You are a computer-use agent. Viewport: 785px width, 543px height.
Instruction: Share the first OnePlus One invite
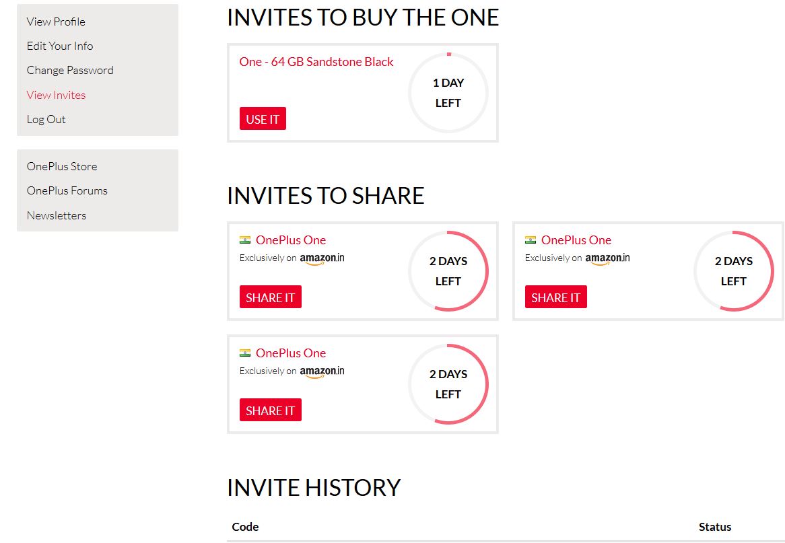(271, 297)
